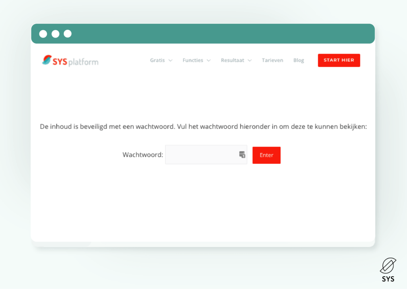The height and width of the screenshot is (289, 407).
Task: Submit password with the Enter button
Action: coord(267,155)
